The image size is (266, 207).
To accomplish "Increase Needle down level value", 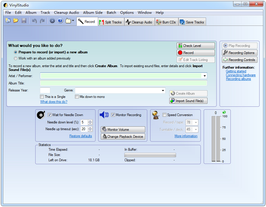I will coord(90,121).
